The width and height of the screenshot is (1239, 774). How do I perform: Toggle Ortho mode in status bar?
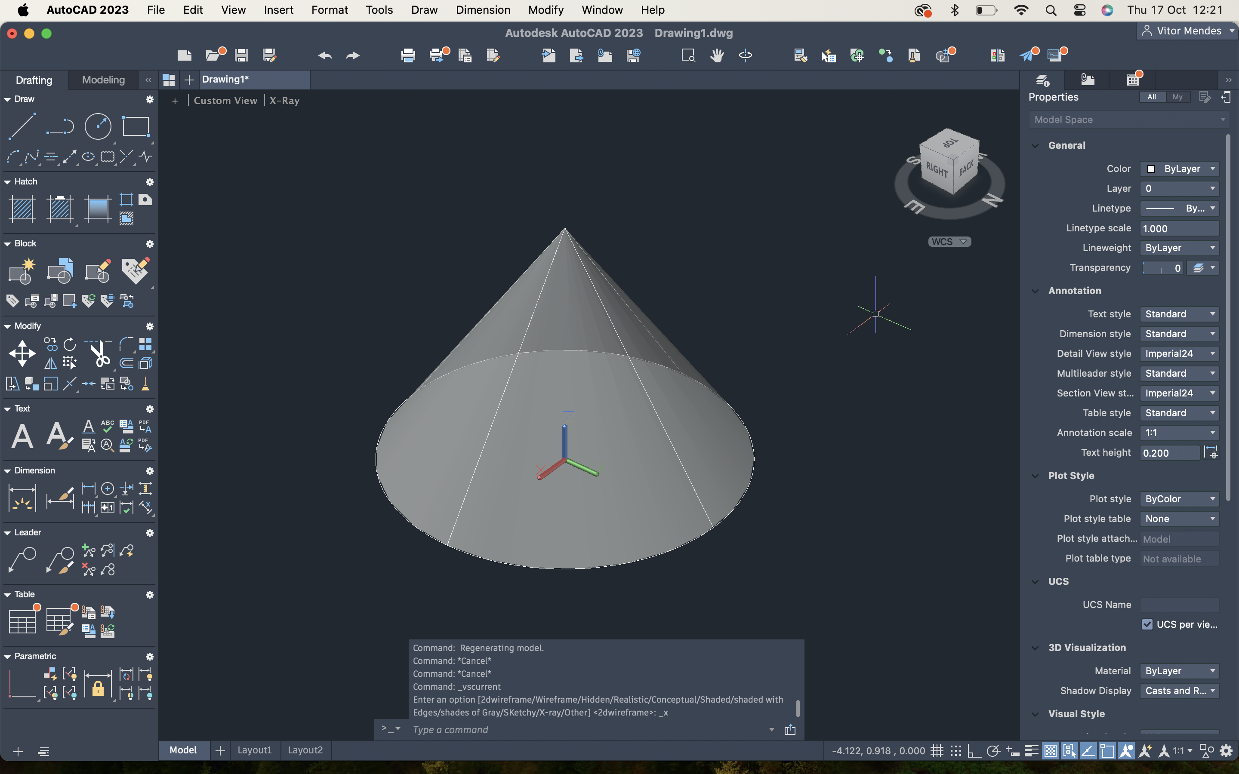(974, 751)
